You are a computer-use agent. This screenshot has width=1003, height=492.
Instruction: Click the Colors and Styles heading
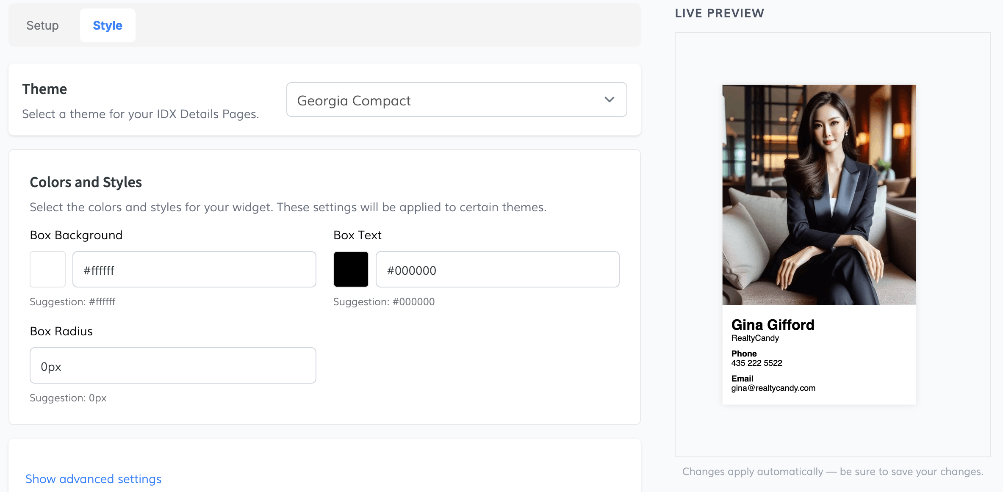pos(86,182)
